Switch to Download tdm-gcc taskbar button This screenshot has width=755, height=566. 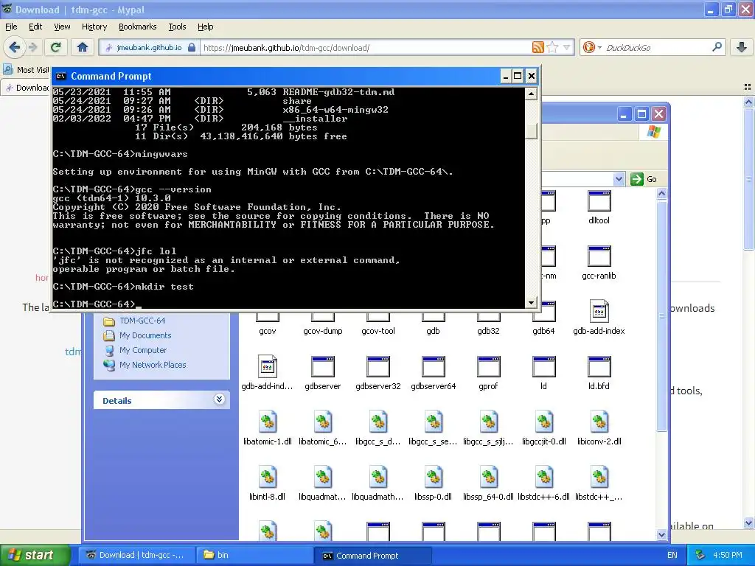(x=136, y=555)
